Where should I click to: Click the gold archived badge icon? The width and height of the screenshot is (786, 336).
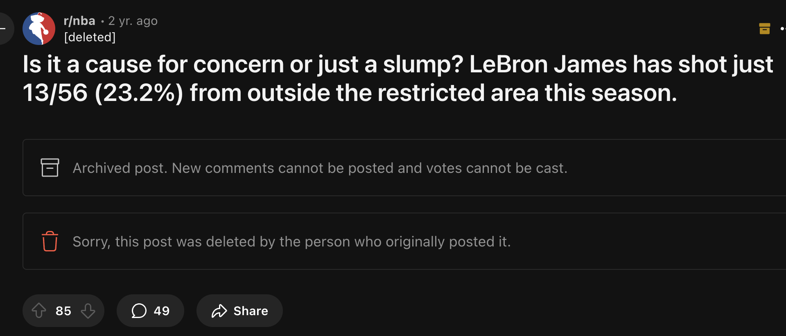765,29
